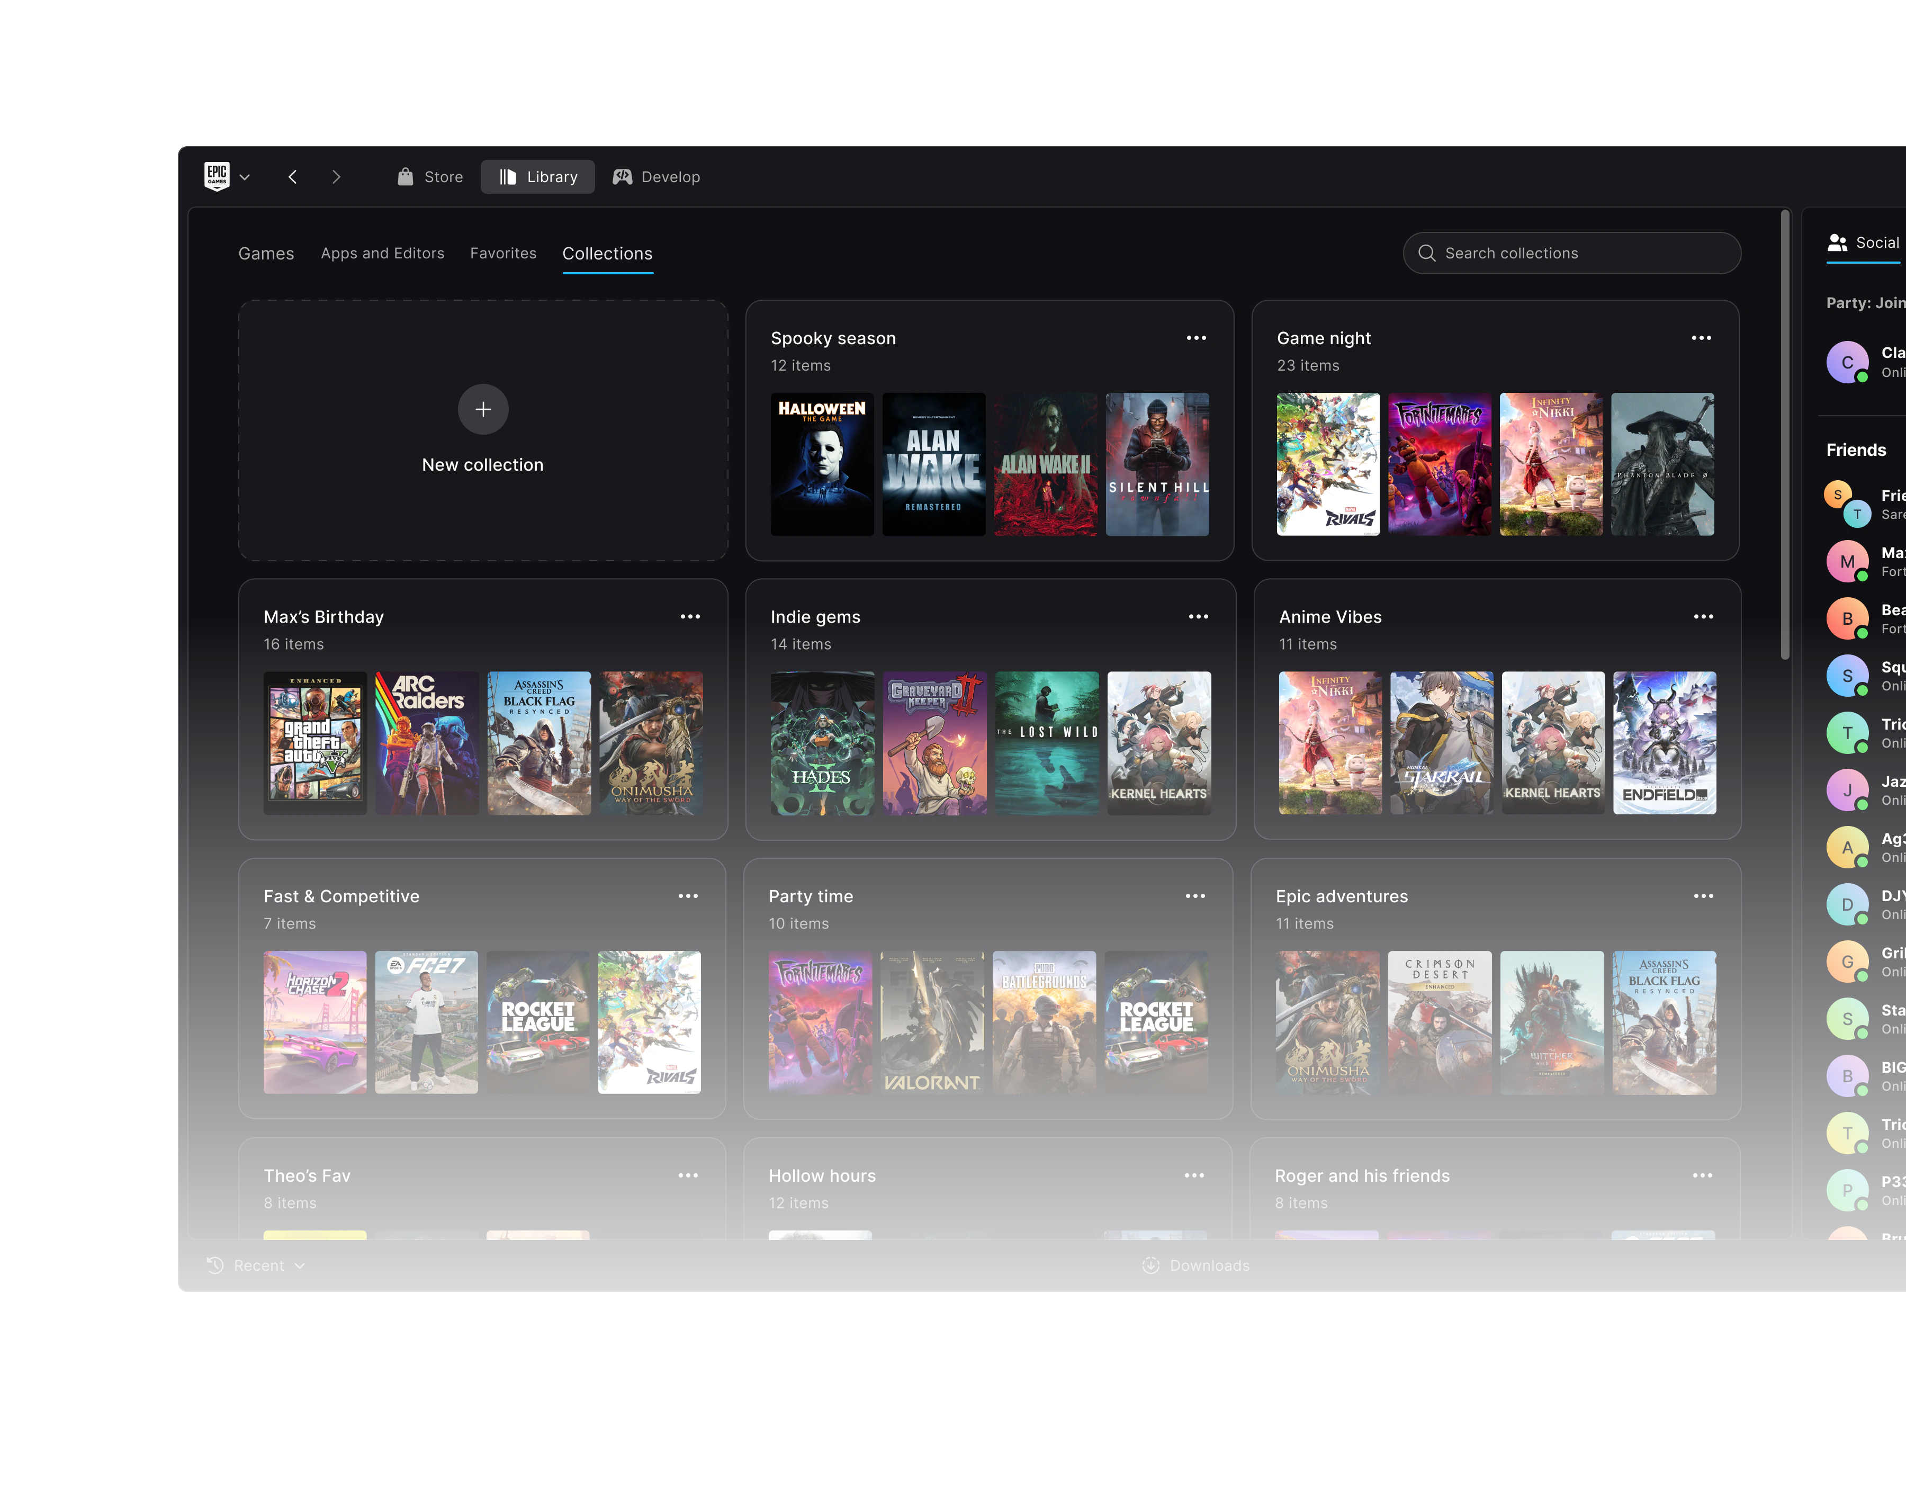This screenshot has width=1906, height=1509.
Task: Open Apps and Editors sub-tab
Action: [x=382, y=254]
